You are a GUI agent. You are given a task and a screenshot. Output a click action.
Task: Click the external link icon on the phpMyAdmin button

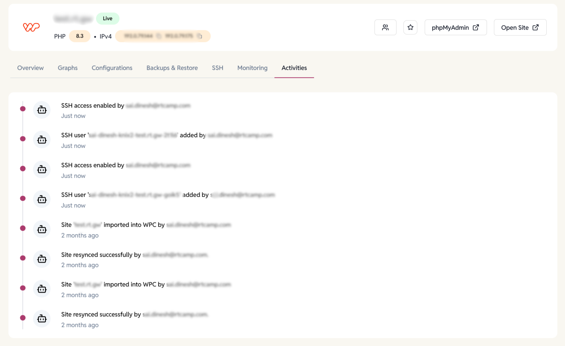coord(476,27)
